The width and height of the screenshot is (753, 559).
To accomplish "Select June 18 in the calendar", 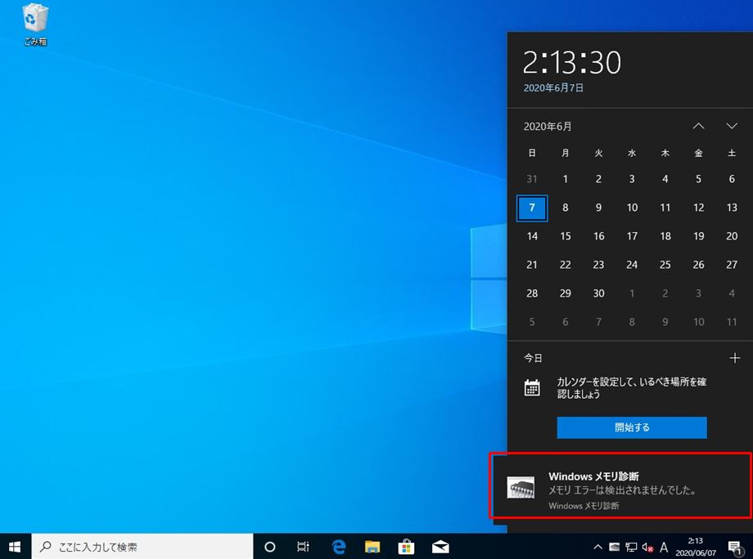I will (x=665, y=236).
